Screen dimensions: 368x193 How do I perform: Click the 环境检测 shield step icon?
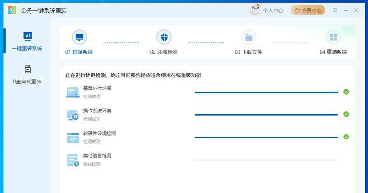164,37
